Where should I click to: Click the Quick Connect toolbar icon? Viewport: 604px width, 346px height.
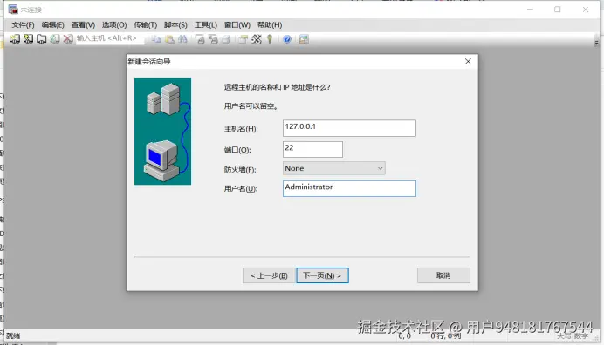tap(28, 39)
